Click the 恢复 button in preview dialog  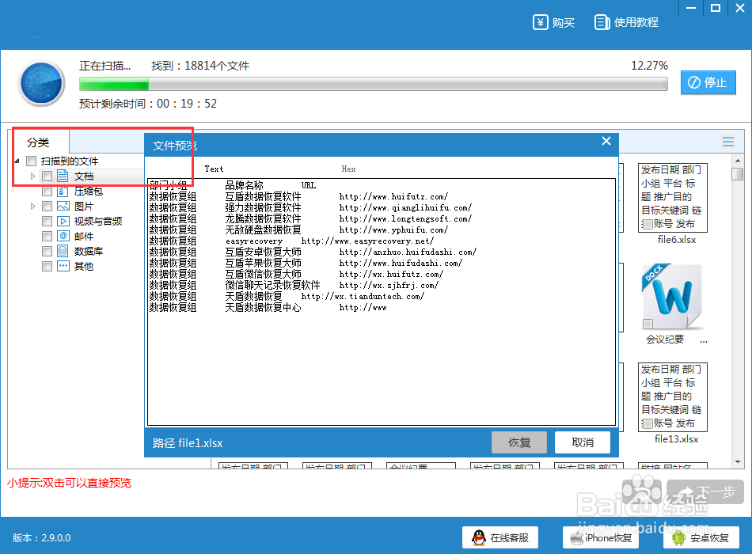point(519,442)
